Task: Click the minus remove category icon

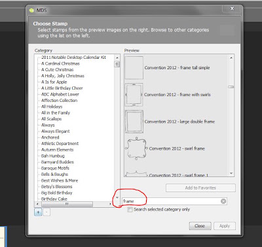Action: [x=47, y=212]
